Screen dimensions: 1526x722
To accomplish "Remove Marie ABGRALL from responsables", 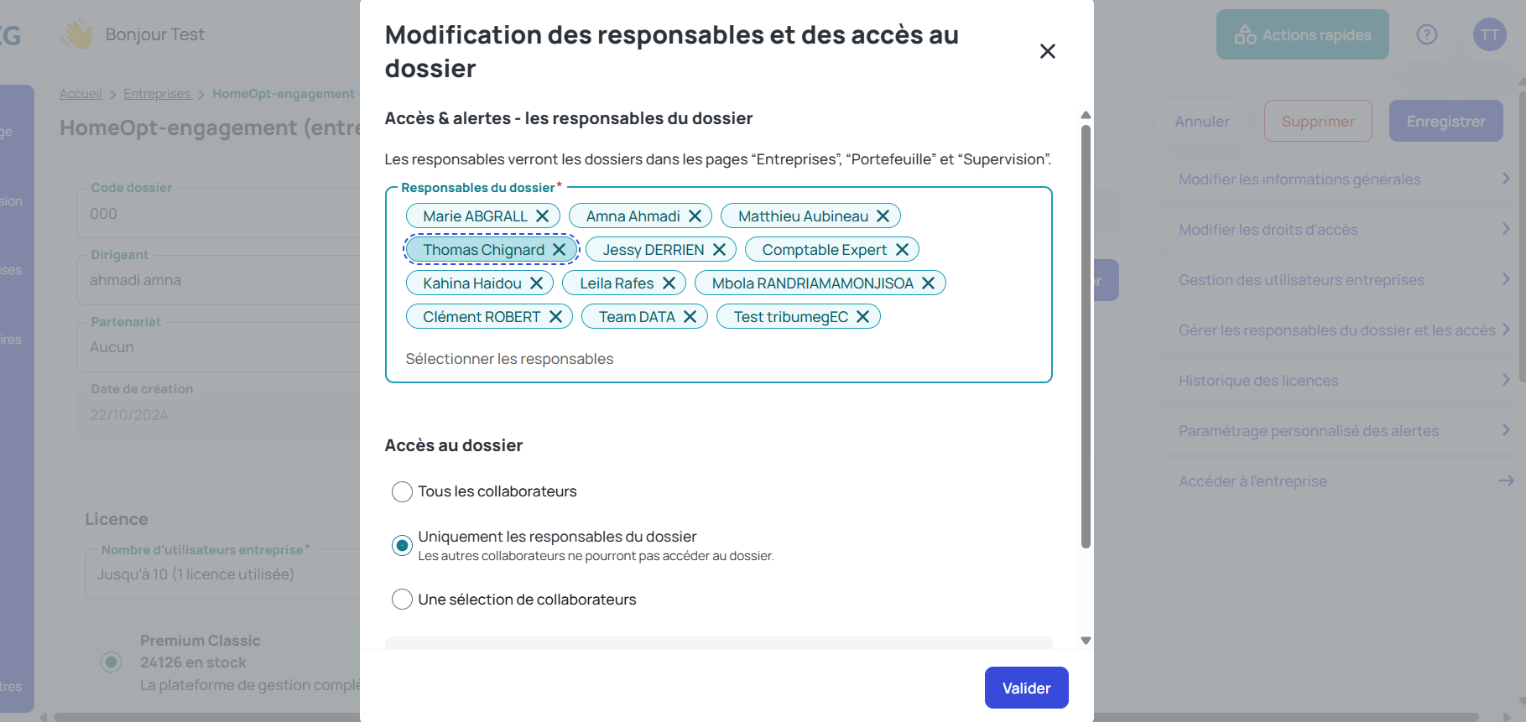I will pyautogui.click(x=543, y=216).
